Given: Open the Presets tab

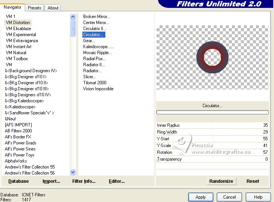Looking at the screenshot, I should click(x=34, y=8).
